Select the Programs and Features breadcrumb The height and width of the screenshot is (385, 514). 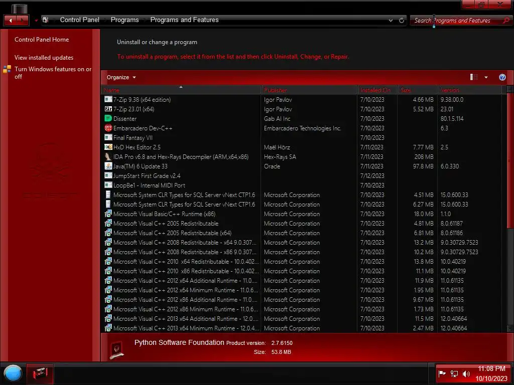[184, 20]
